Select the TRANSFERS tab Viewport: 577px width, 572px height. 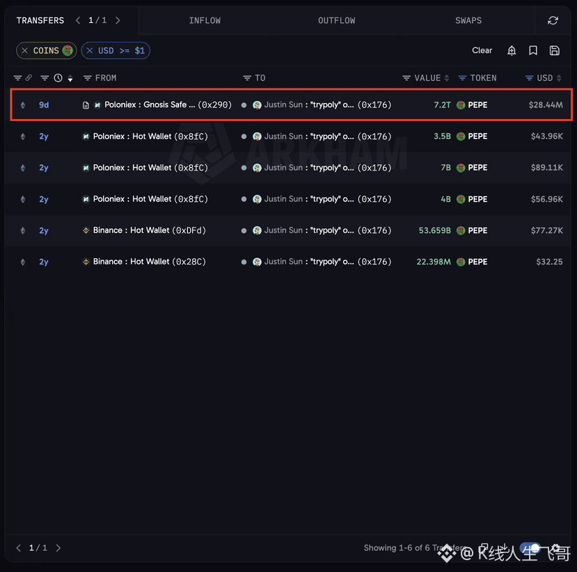click(40, 21)
